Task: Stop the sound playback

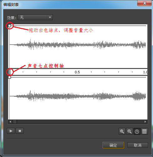Action: (x=20, y=131)
